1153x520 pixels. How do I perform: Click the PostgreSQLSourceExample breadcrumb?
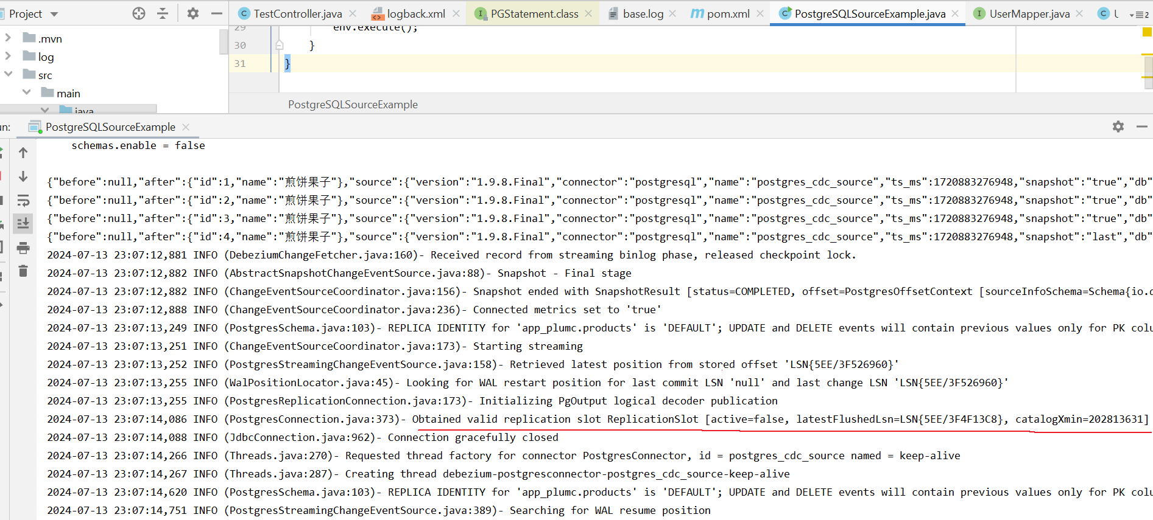[x=353, y=105]
